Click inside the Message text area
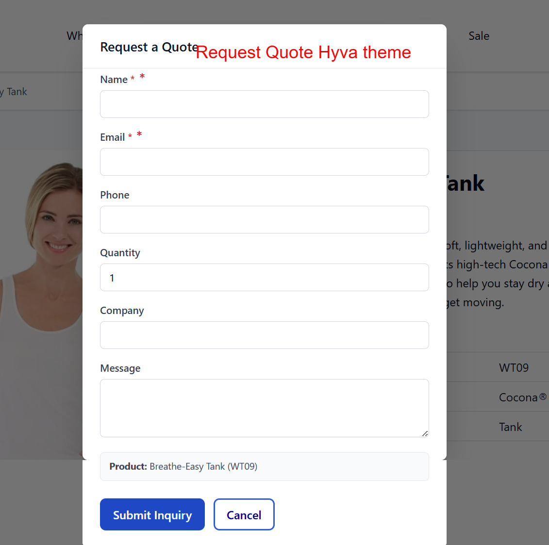 pyautogui.click(x=264, y=408)
